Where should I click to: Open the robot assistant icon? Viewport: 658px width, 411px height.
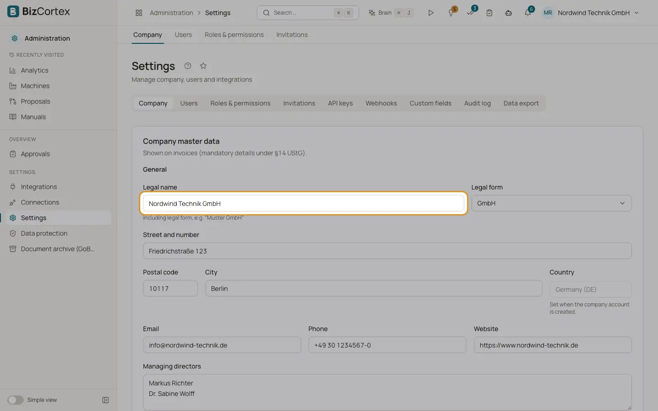pyautogui.click(x=508, y=13)
